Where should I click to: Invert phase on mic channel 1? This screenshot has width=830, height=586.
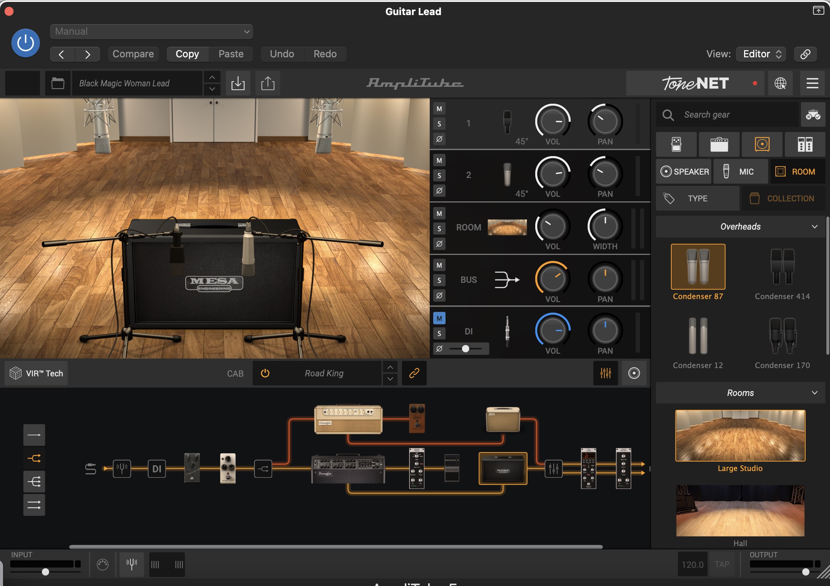pyautogui.click(x=439, y=139)
